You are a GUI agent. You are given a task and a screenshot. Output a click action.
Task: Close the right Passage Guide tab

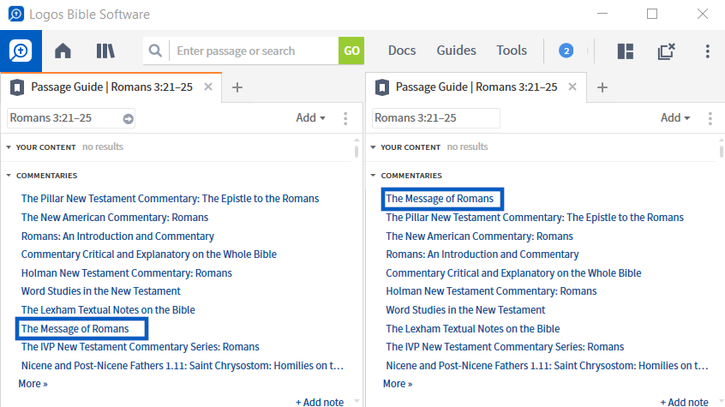pos(572,87)
